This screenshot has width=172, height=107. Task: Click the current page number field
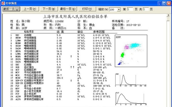[x=130, y=9]
